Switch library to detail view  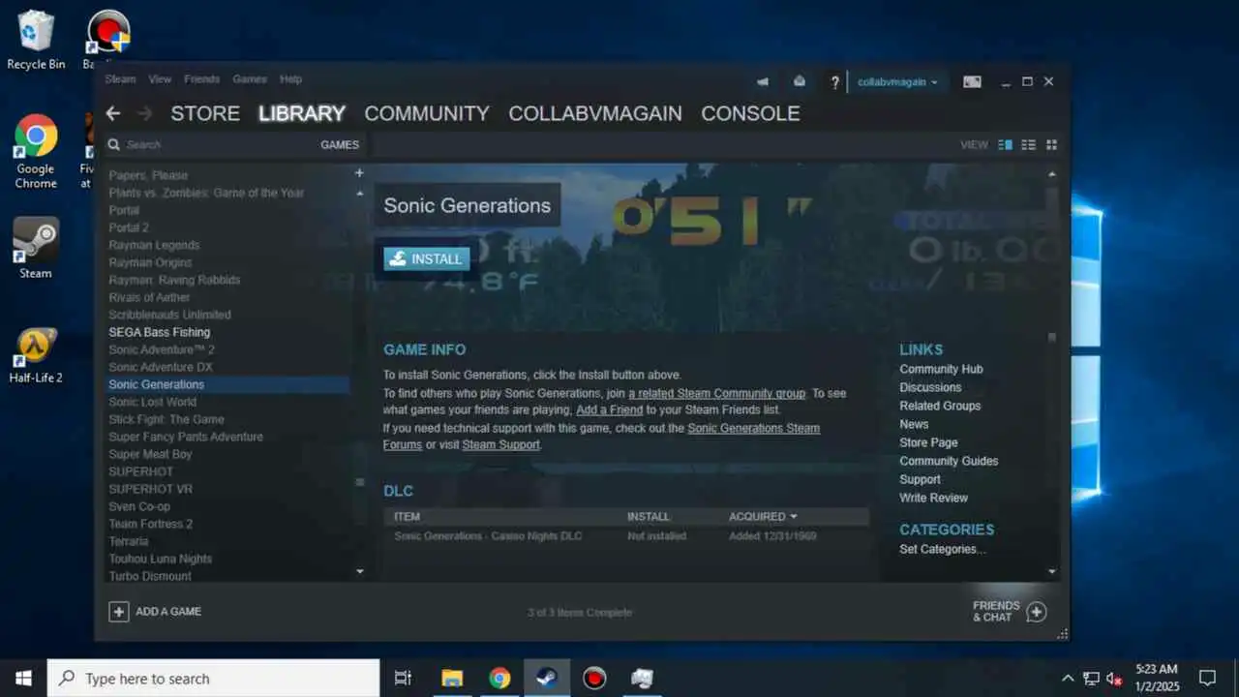point(1005,144)
